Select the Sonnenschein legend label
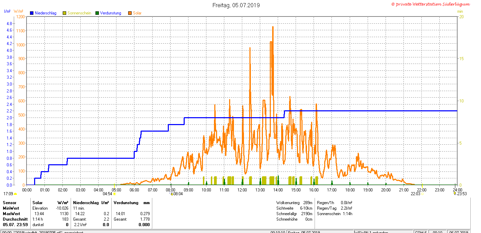 (x=79, y=13)
